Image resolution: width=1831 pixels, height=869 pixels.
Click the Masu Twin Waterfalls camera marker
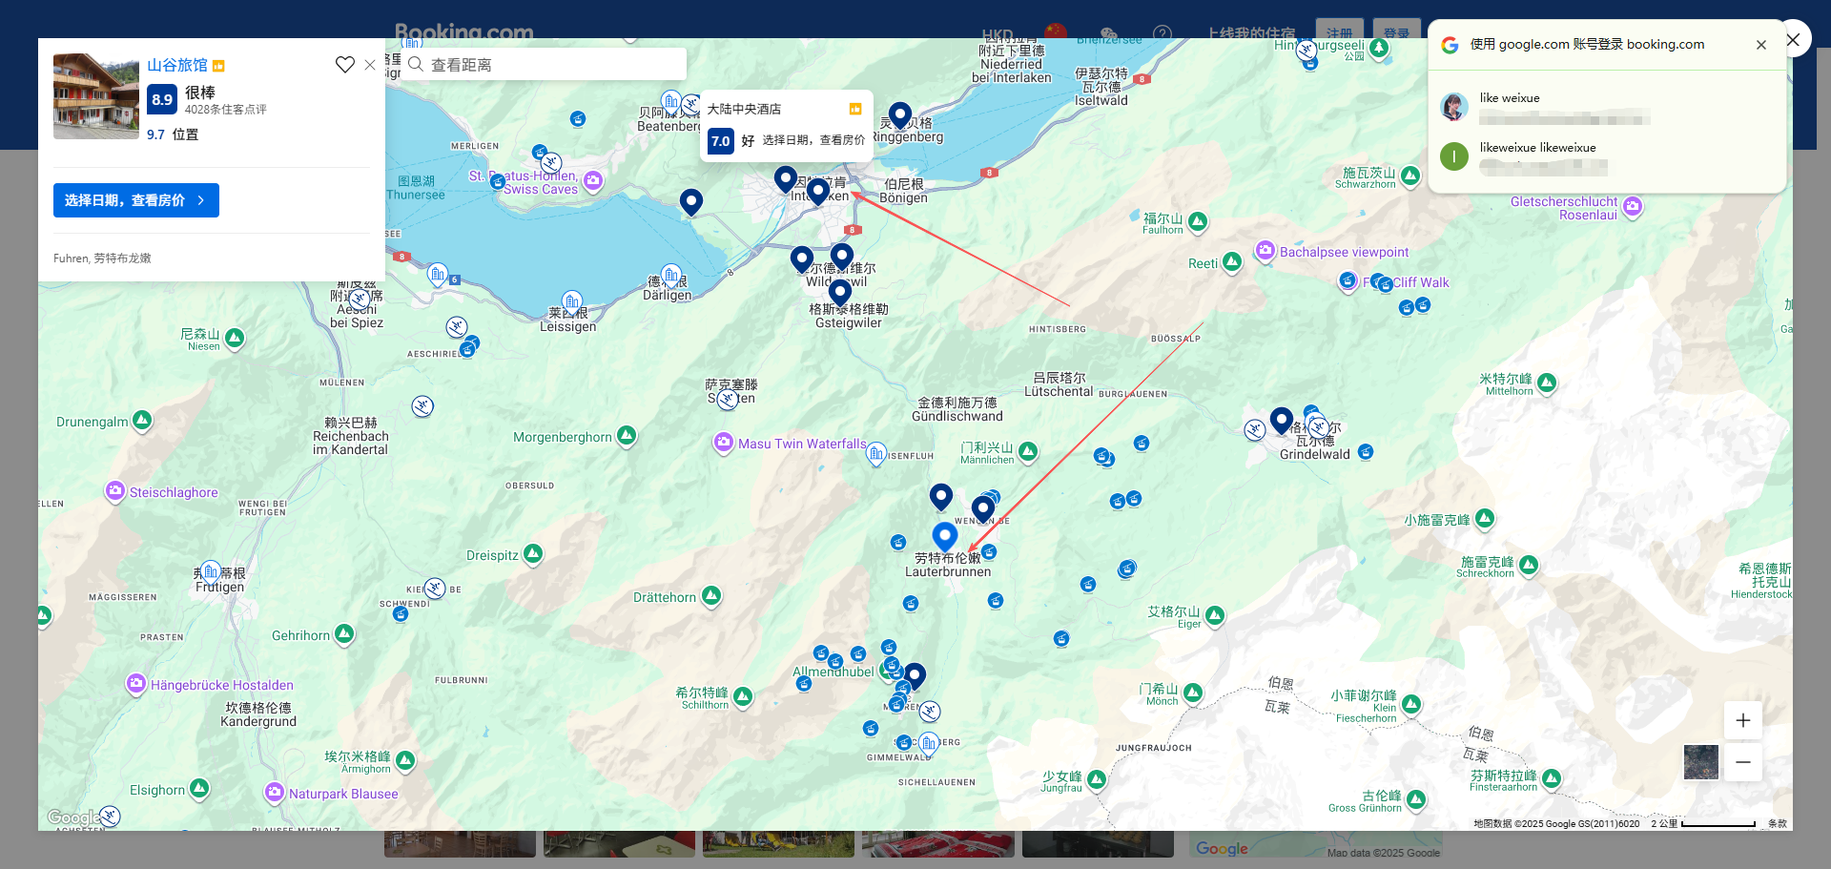724,443
